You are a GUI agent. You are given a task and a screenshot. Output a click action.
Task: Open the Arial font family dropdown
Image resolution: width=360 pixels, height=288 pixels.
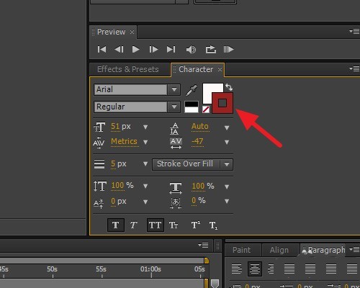coord(174,89)
